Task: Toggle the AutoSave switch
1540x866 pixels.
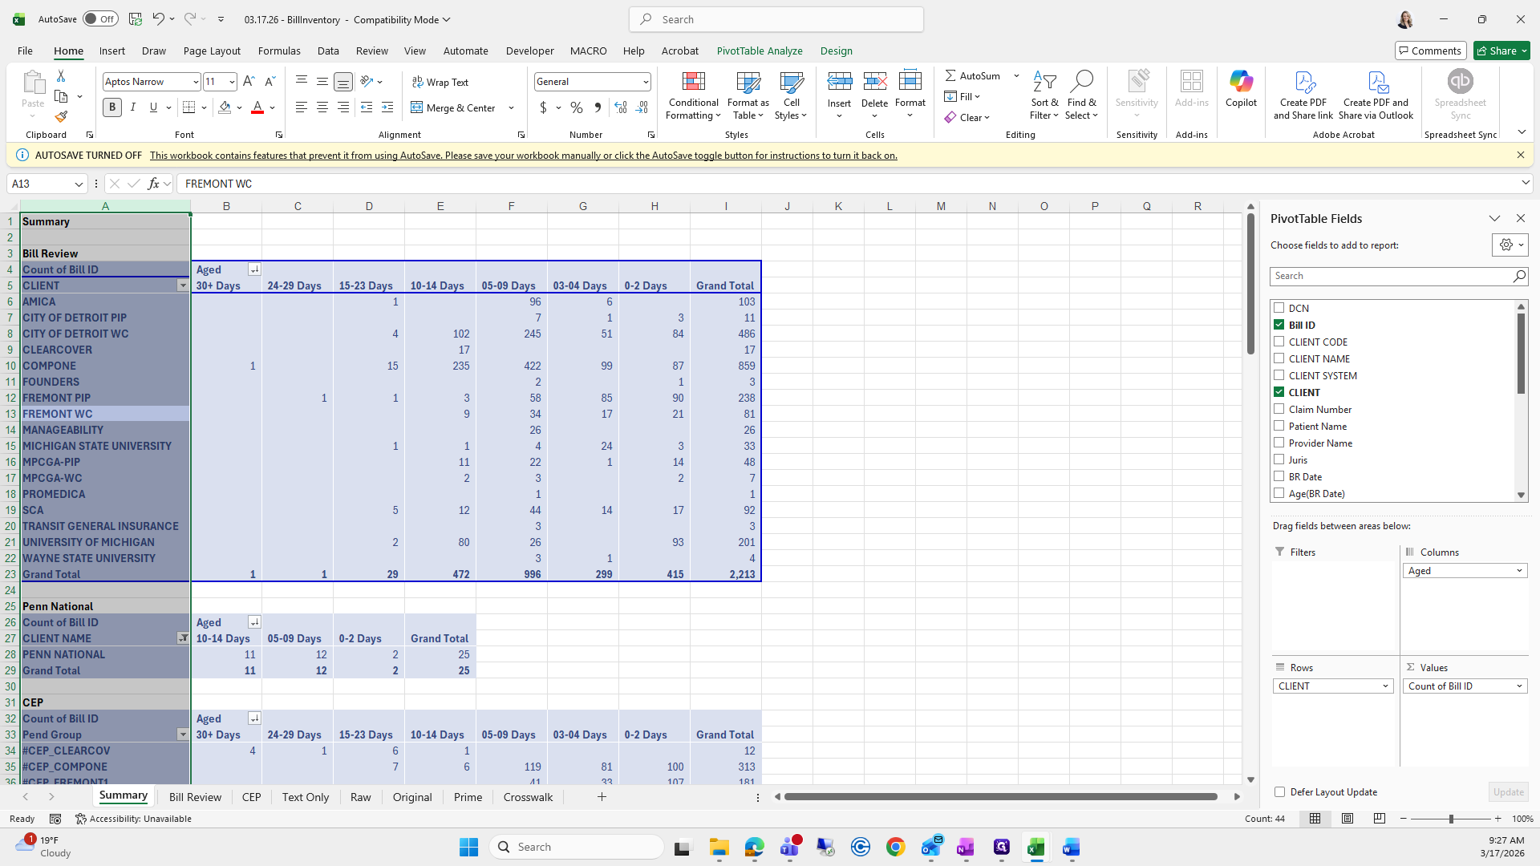Action: [x=100, y=19]
